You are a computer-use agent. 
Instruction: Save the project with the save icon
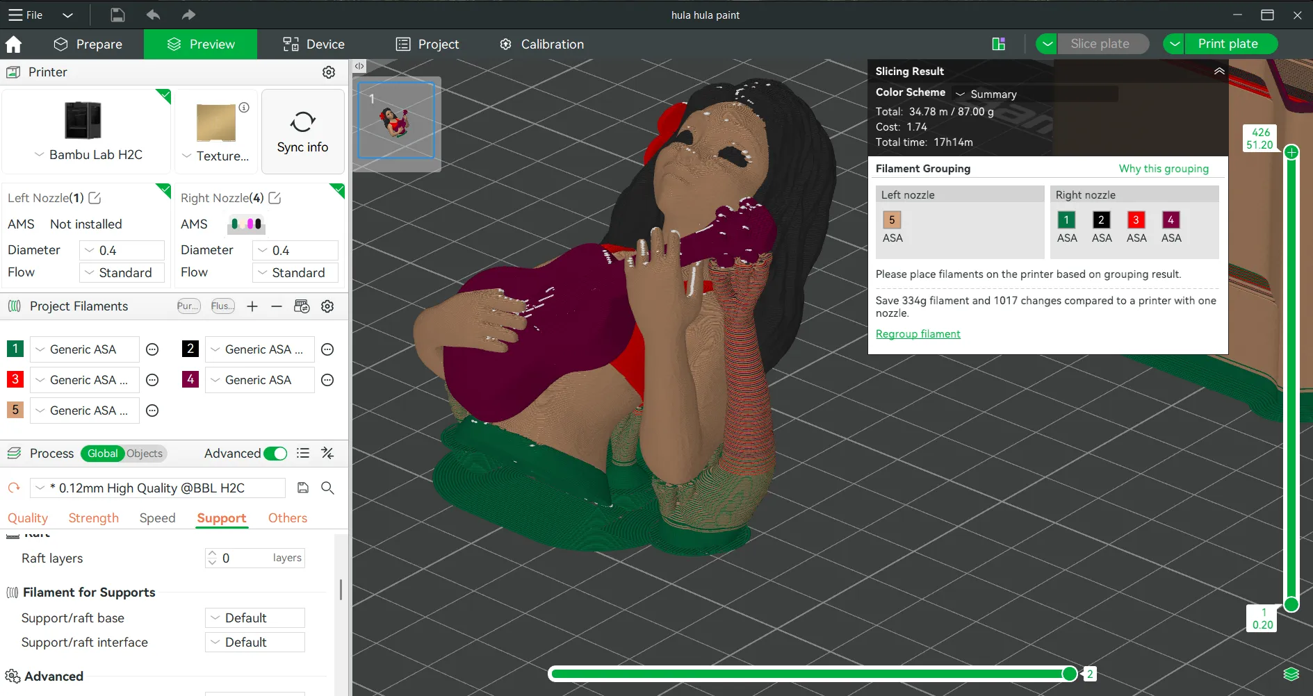[x=117, y=15]
